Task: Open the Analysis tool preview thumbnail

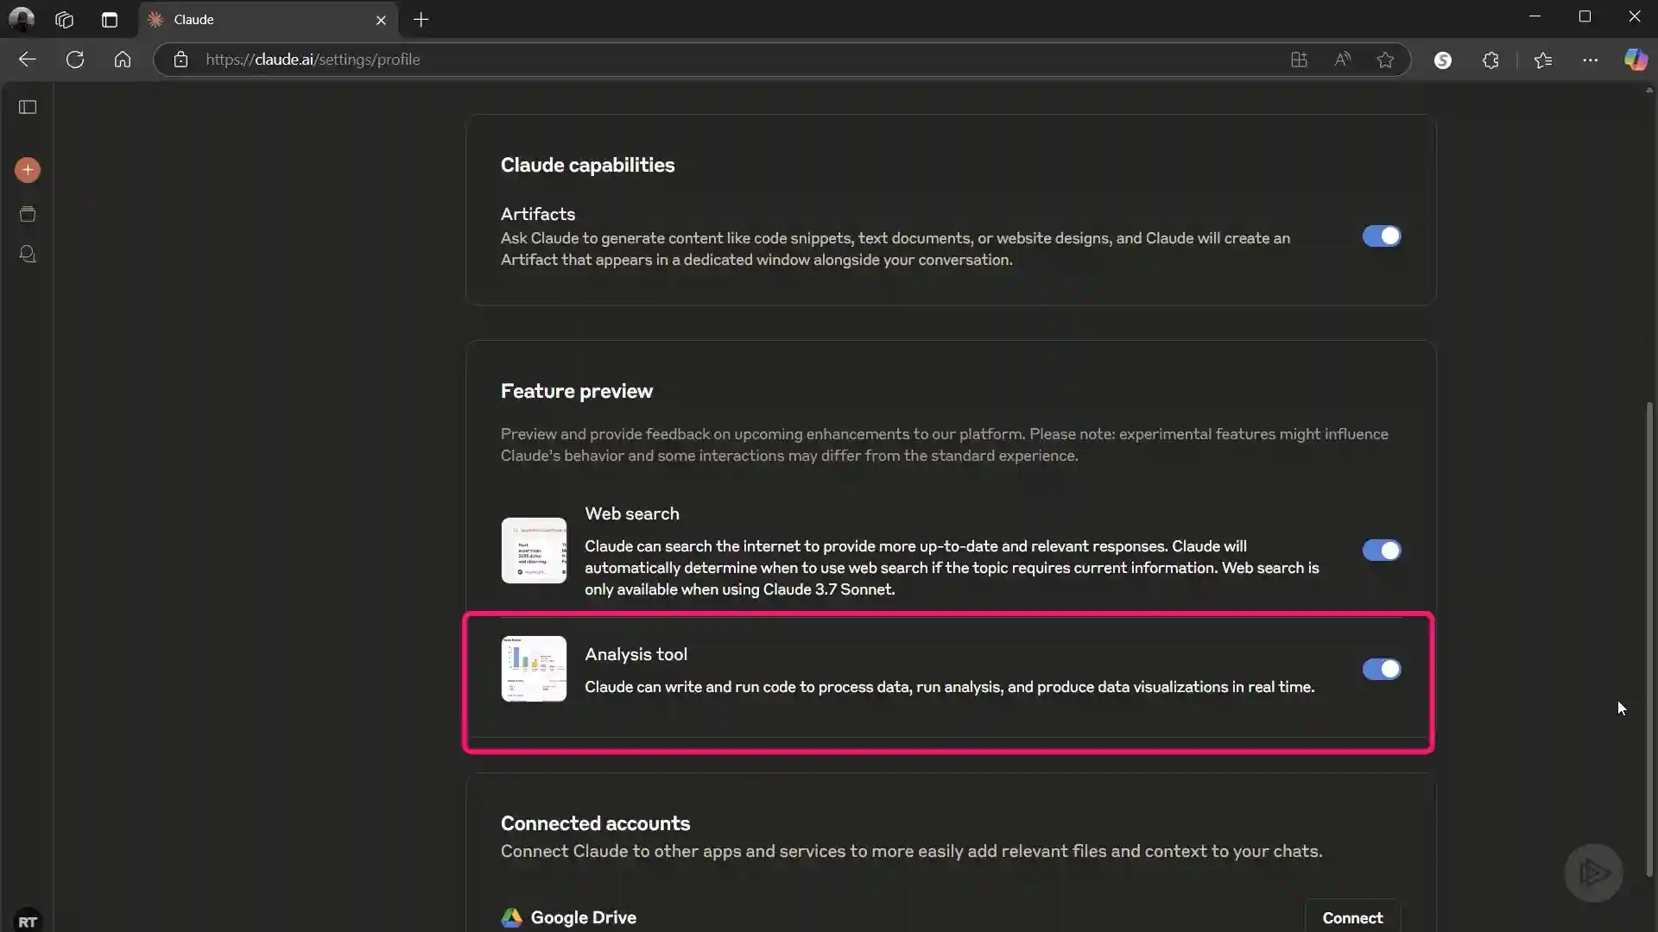Action: click(534, 669)
